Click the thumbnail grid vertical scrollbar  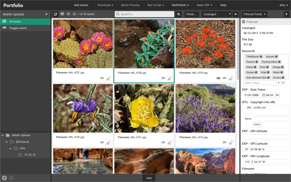pyautogui.click(x=238, y=49)
